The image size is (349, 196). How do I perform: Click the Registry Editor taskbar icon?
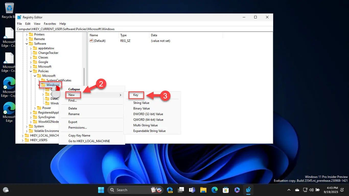pyautogui.click(x=248, y=190)
